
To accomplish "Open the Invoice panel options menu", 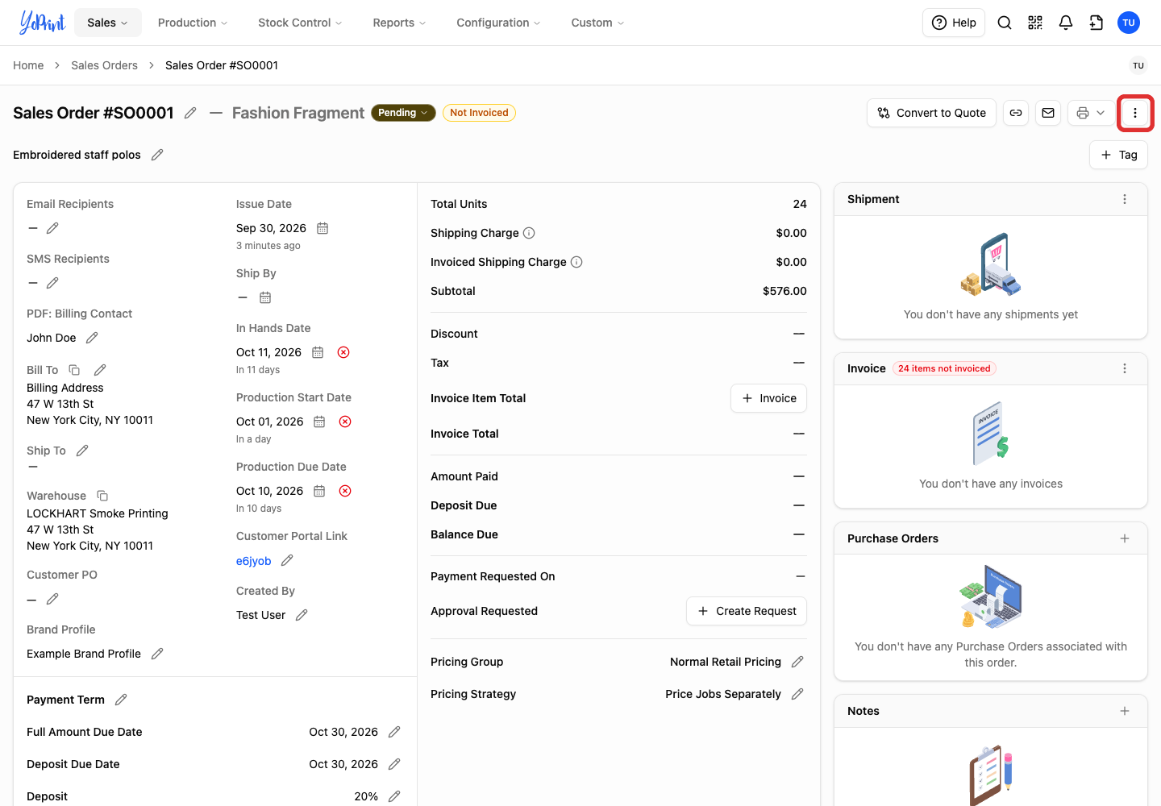I will click(x=1125, y=368).
